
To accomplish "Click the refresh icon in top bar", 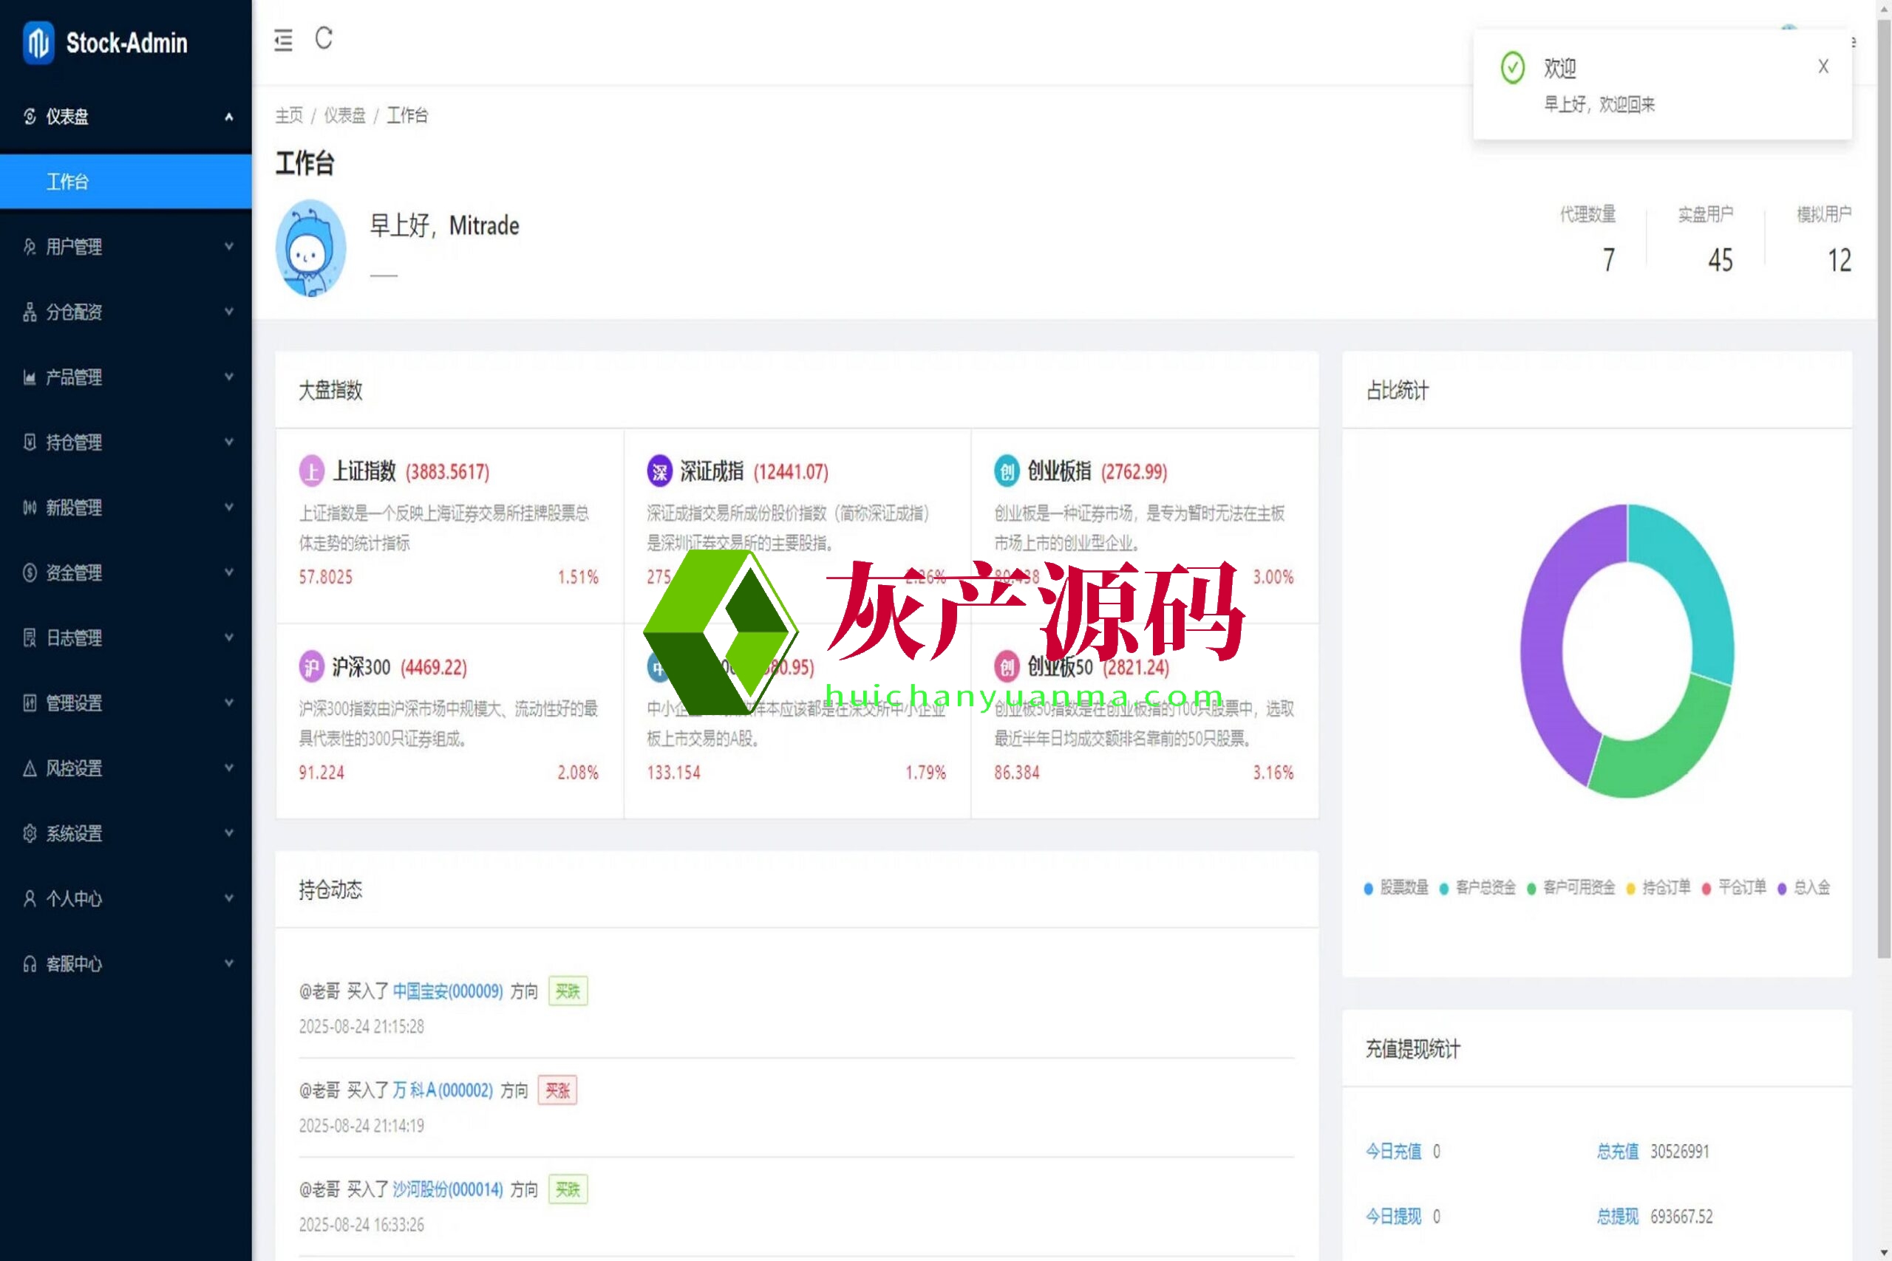I will pyautogui.click(x=324, y=38).
